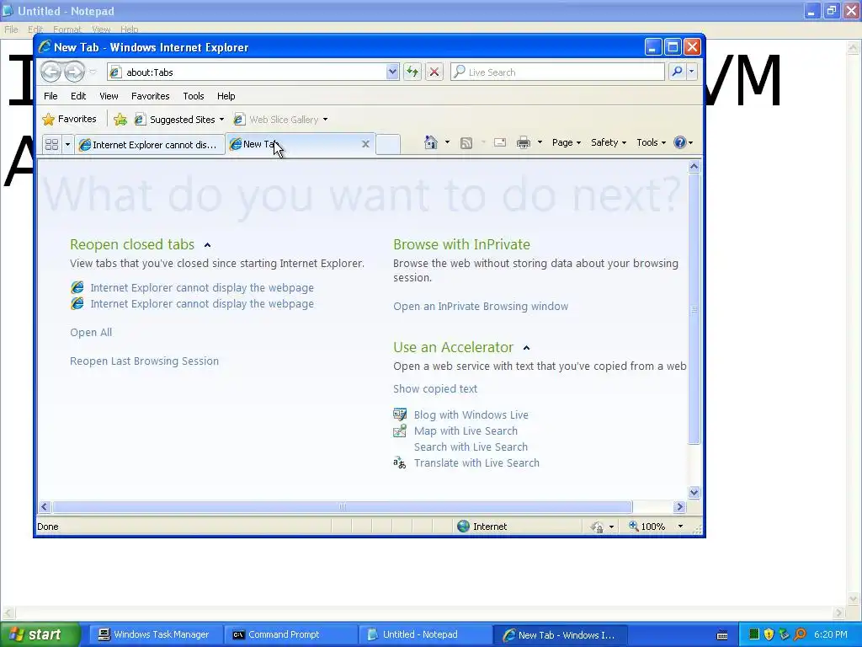Click the Internet zone globe in status bar

coord(464,526)
